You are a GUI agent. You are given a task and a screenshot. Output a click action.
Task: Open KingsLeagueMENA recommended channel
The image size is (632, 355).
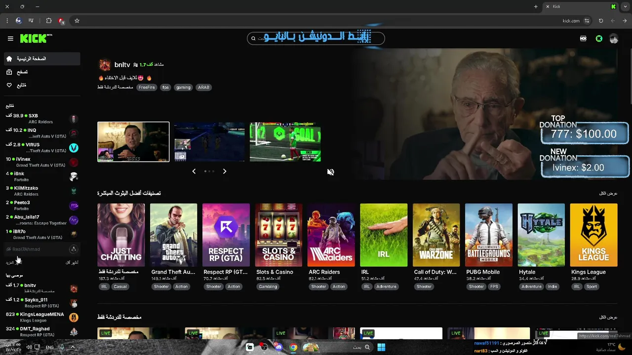[x=42, y=317]
